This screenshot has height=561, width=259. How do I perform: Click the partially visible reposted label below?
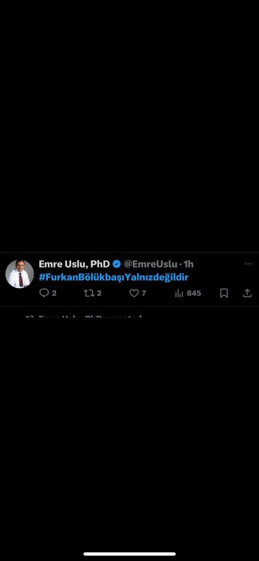pos(90,316)
